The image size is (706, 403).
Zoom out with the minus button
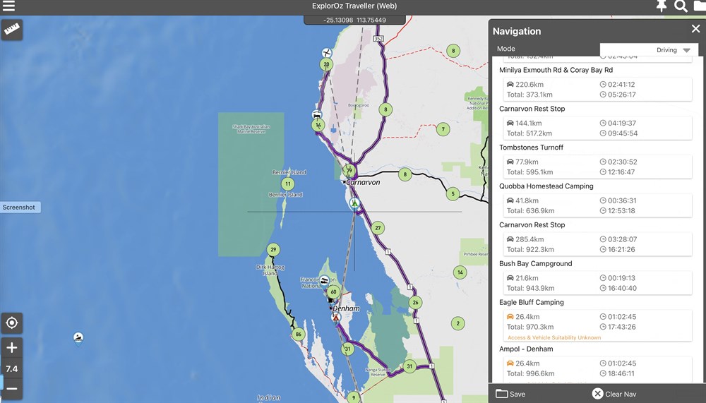coord(12,388)
